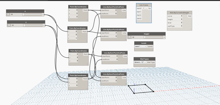220x105 pixels.
Task: Remove an input with List.Create minus button
Action: click(146, 8)
